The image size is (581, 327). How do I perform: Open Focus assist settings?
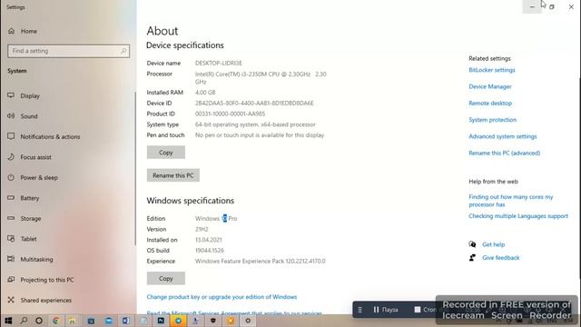[35, 157]
